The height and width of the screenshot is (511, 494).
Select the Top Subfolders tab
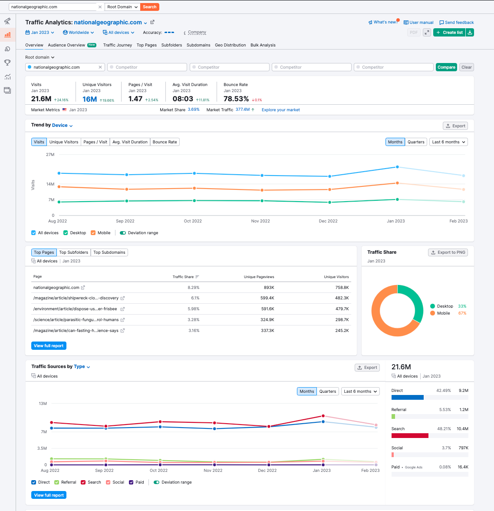74,252
